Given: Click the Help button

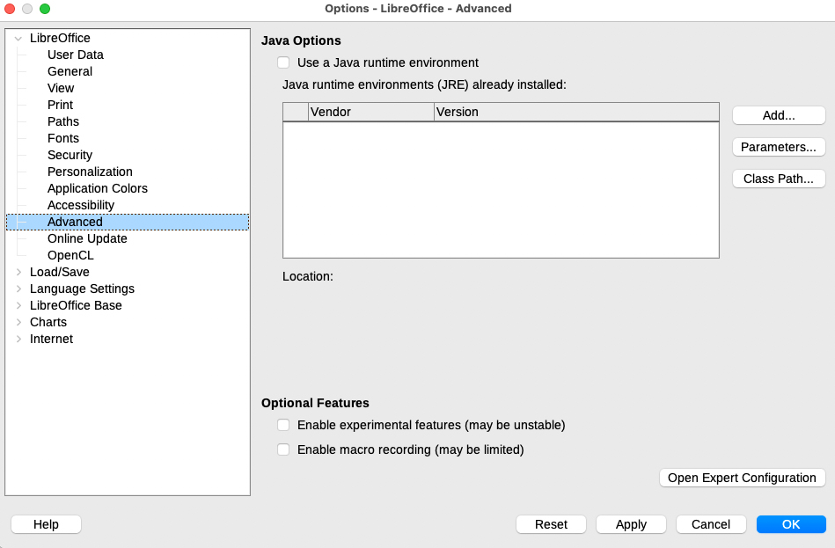Looking at the screenshot, I should (x=46, y=524).
